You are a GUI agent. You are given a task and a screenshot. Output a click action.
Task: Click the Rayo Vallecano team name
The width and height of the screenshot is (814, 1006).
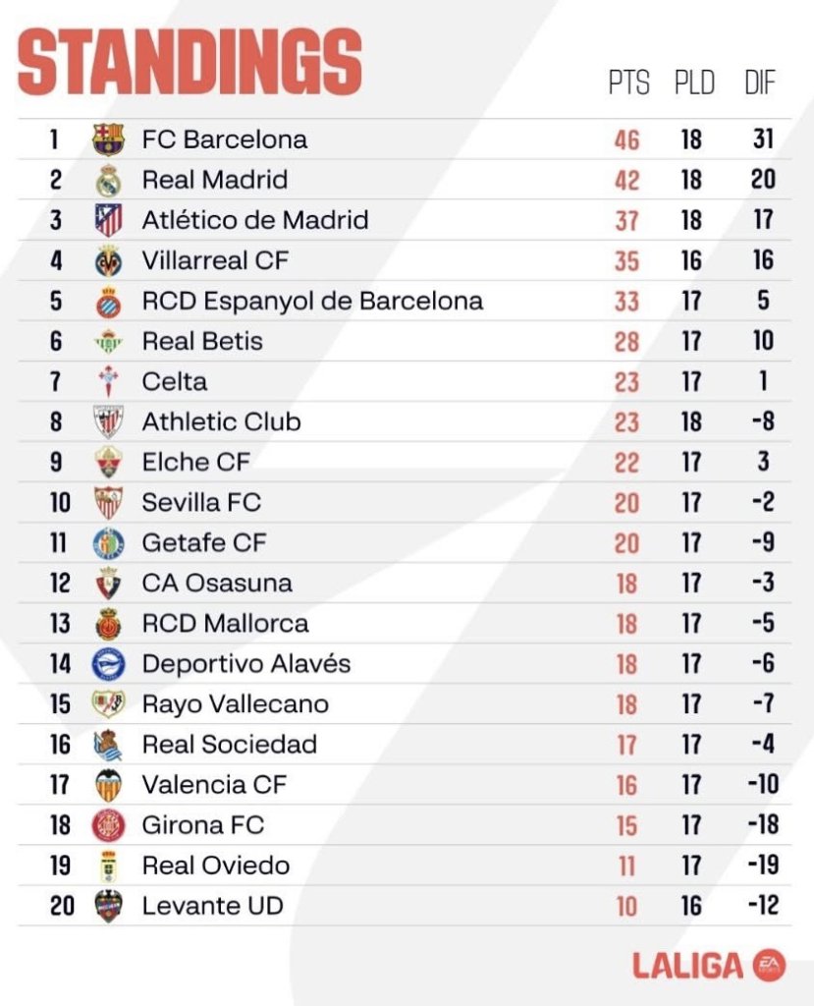[x=235, y=704]
